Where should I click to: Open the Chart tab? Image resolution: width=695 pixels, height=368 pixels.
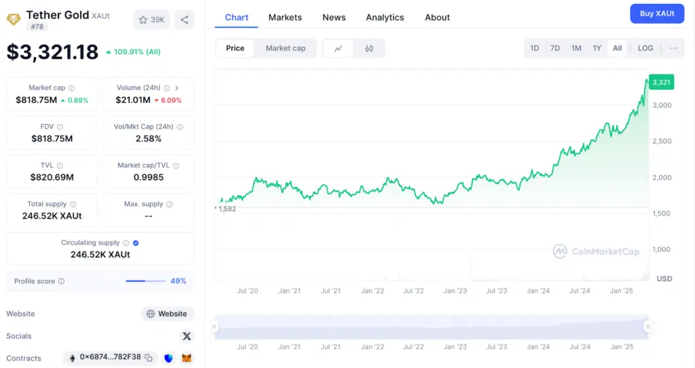pyautogui.click(x=237, y=17)
